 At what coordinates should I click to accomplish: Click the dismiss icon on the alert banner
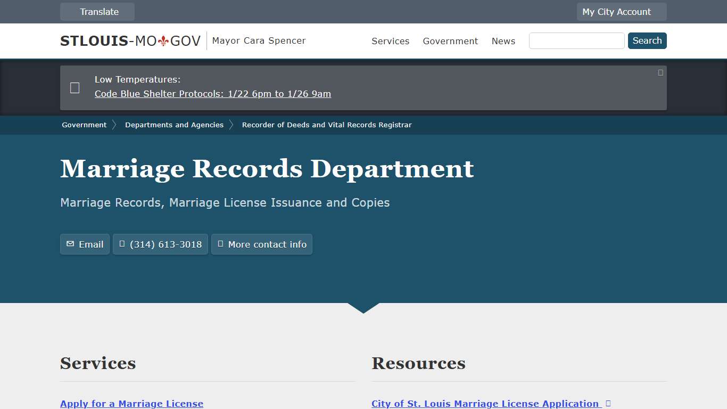click(660, 72)
